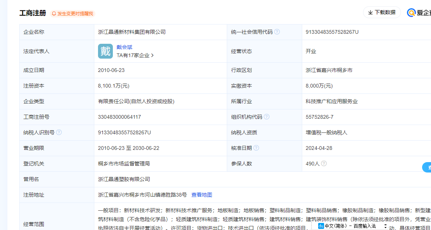Click question icon after 490人
This screenshot has width=431, height=230.
324,164
